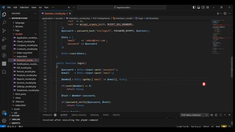This screenshot has height=132, width=235.
Task: Go forward using the navigation arrow
Action: pyautogui.click(x=73, y=7)
